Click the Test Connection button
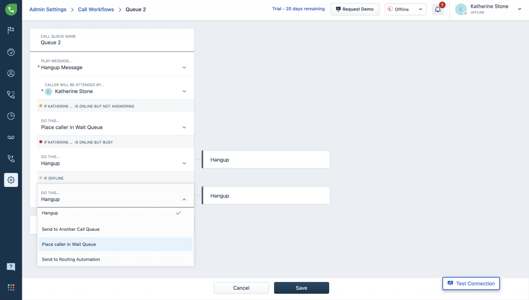The width and height of the screenshot is (529, 300). [471, 283]
